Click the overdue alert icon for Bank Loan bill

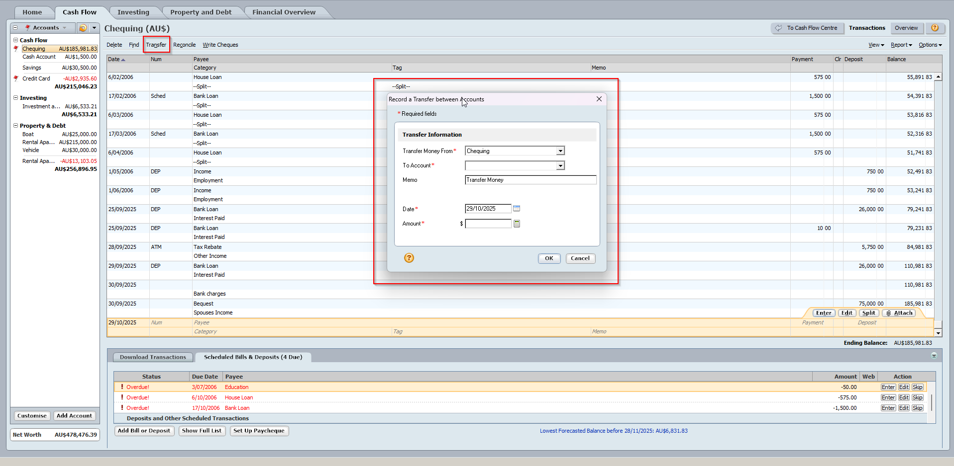click(x=122, y=408)
